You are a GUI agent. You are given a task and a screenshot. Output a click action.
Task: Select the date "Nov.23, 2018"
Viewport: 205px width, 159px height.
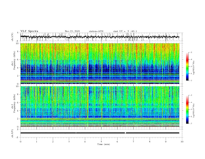click(x=72, y=31)
